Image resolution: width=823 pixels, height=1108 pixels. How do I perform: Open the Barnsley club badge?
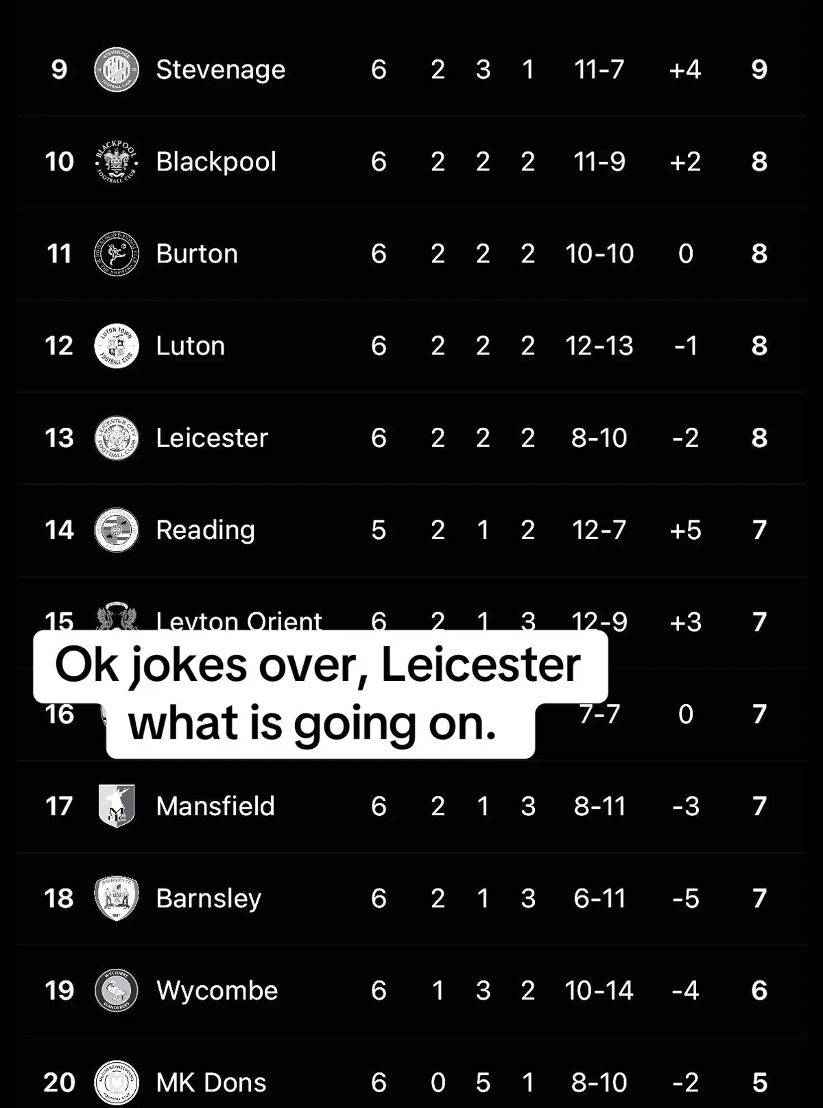click(x=117, y=898)
